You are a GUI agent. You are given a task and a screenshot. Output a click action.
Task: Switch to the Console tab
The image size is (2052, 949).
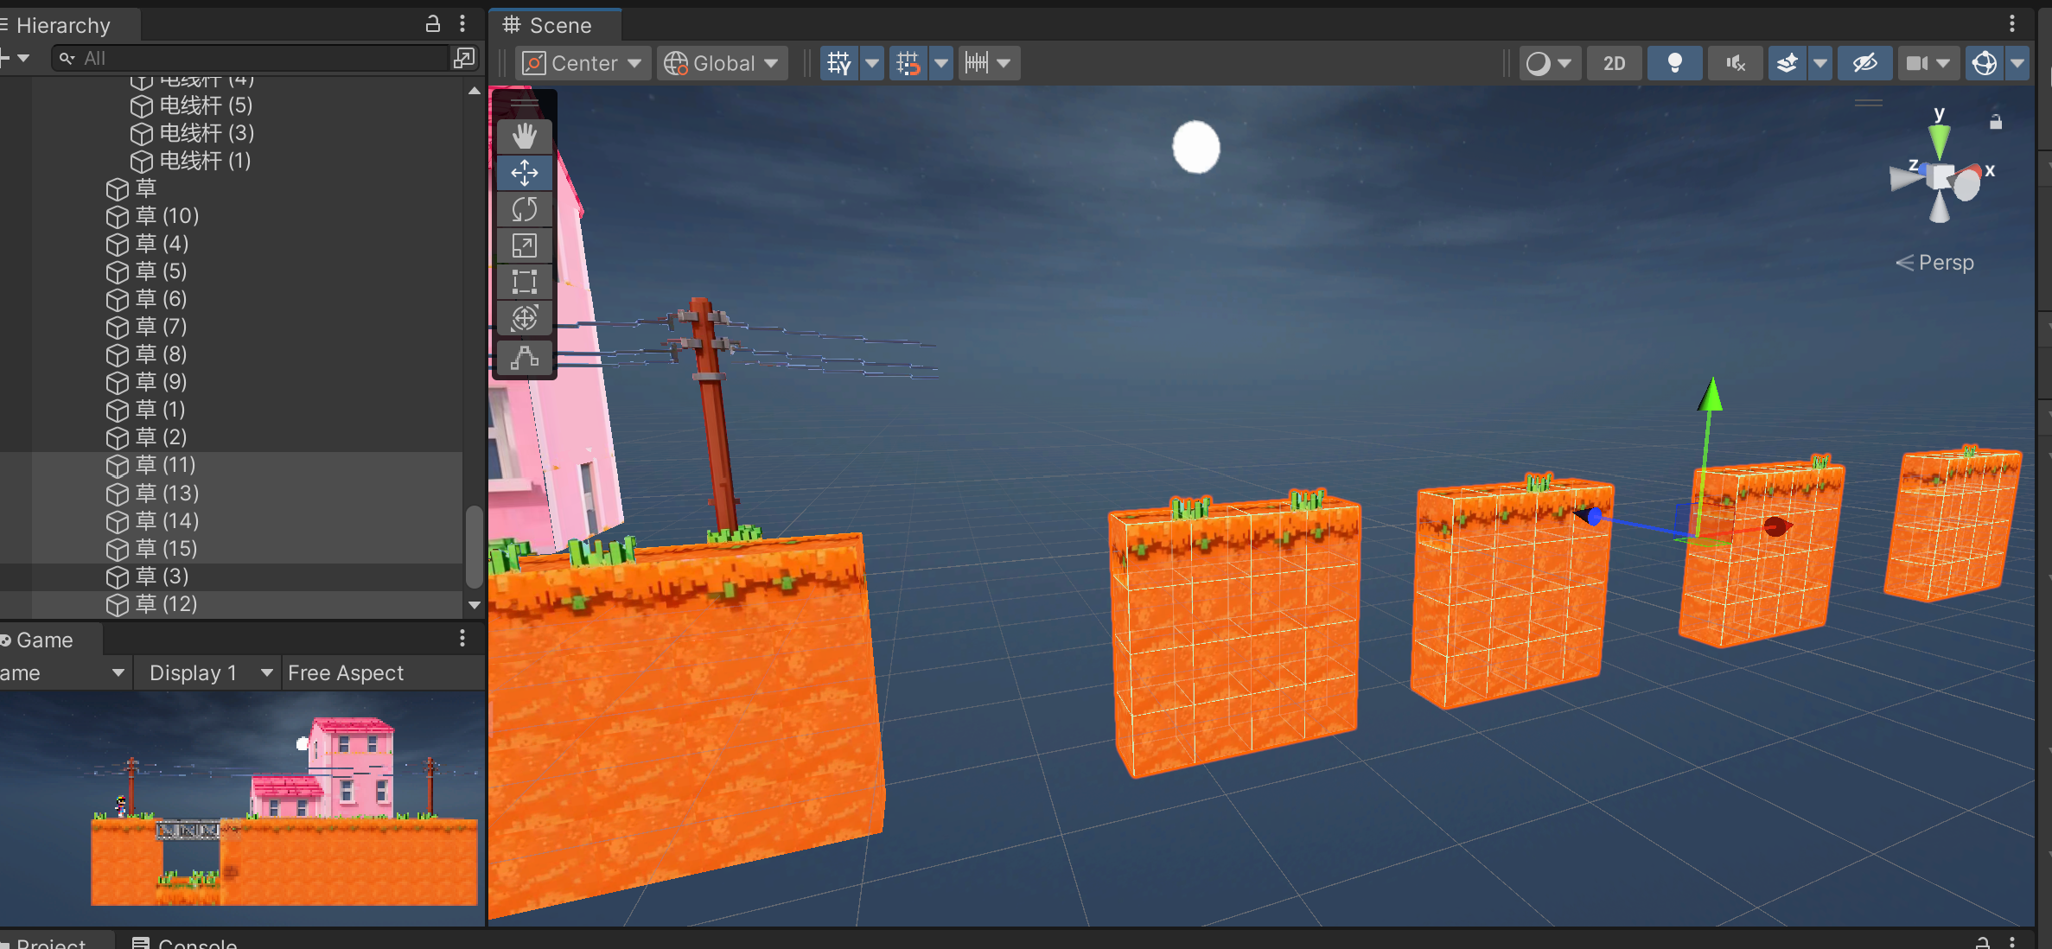[185, 943]
